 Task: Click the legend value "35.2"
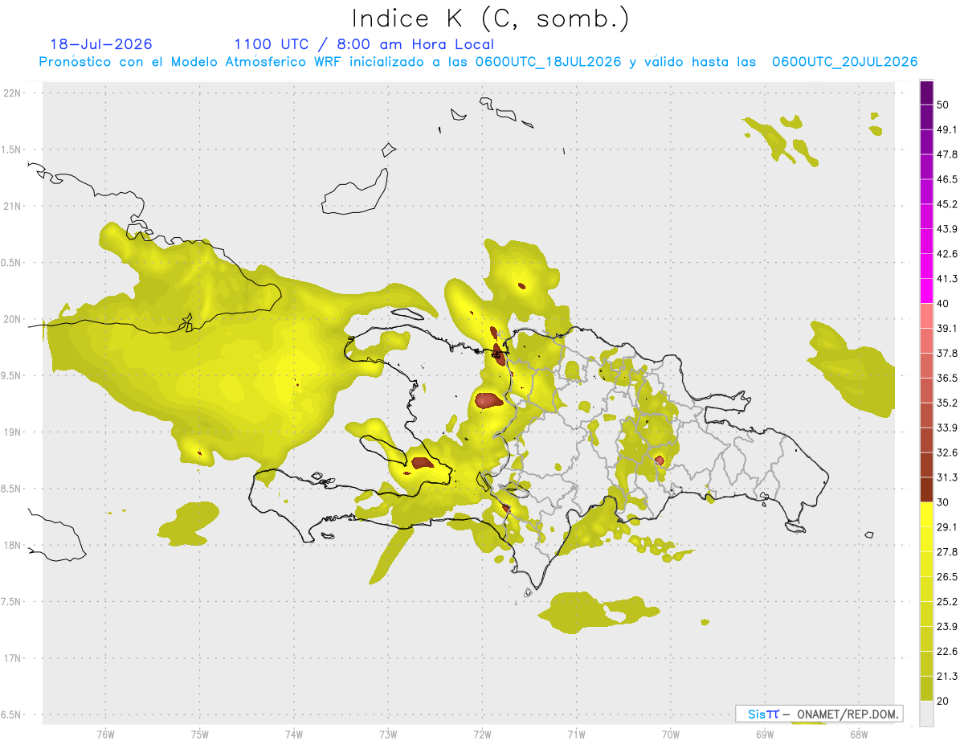click(947, 403)
